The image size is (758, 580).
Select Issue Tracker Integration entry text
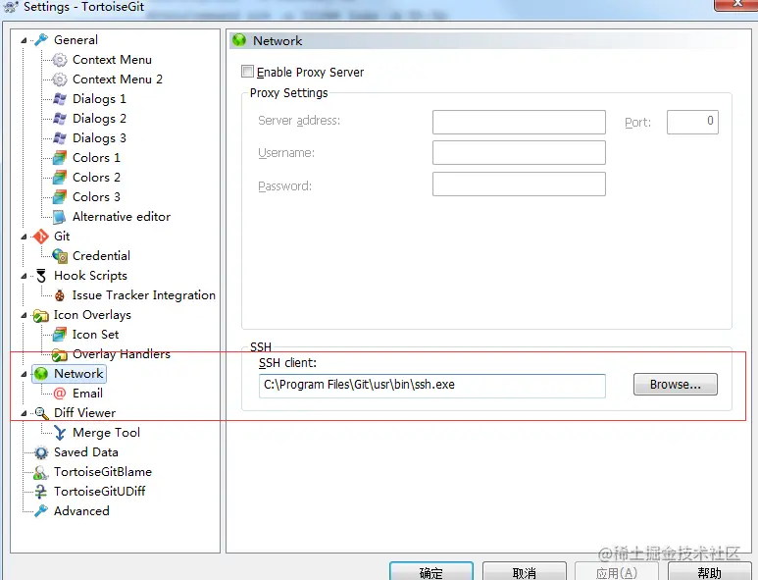pyautogui.click(x=143, y=294)
